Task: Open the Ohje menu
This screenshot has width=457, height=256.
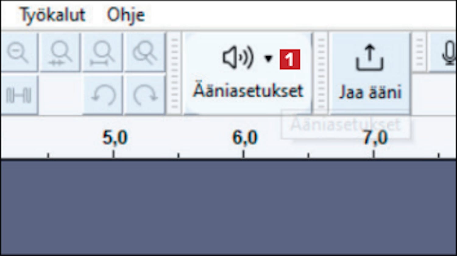Action: [126, 15]
